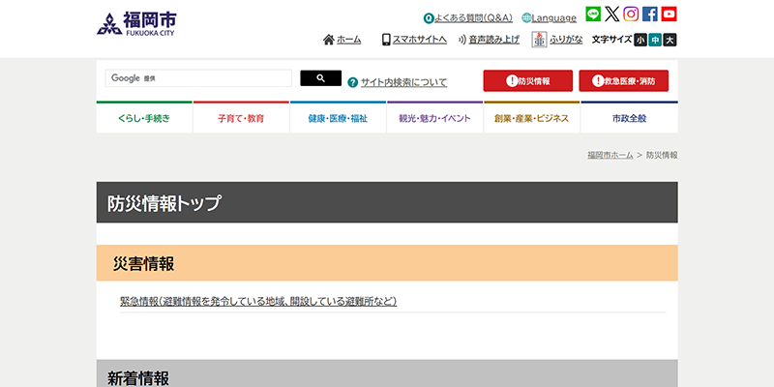Click the 新着情報 section heading
The width and height of the screenshot is (774, 387).
tap(138, 378)
